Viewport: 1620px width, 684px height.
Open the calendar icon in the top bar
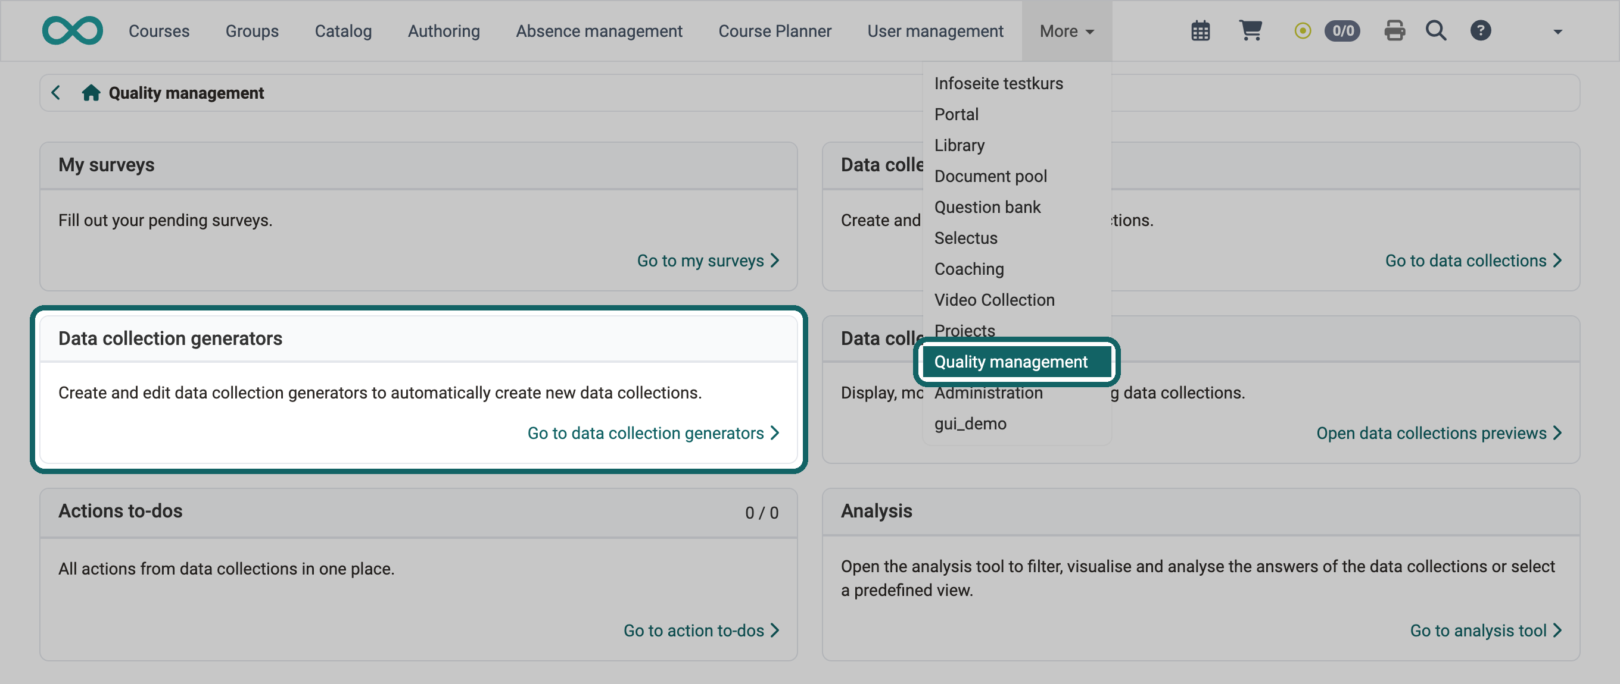(x=1201, y=31)
